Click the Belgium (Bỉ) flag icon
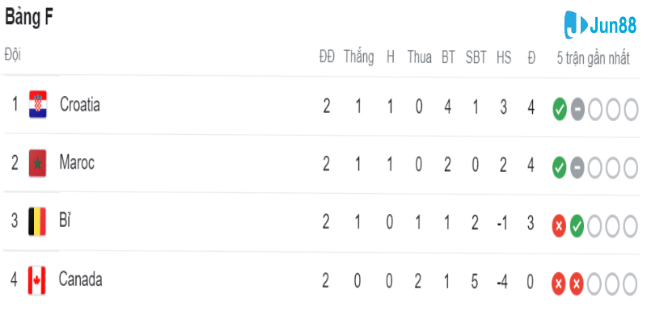The image size is (647, 323). pyautogui.click(x=37, y=221)
